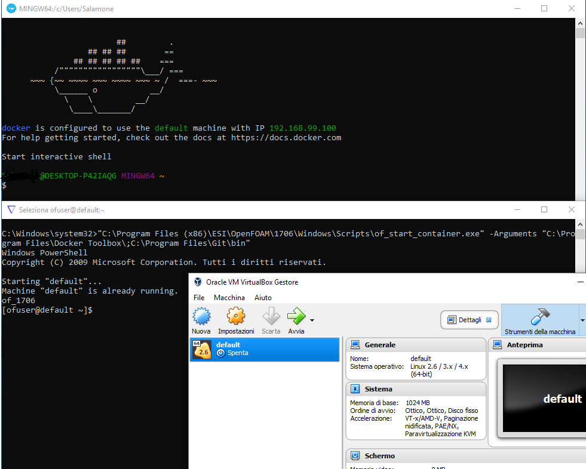Click up arrow of MINGW64 scrollbar
Screen dimensions: 586x469
(x=580, y=23)
